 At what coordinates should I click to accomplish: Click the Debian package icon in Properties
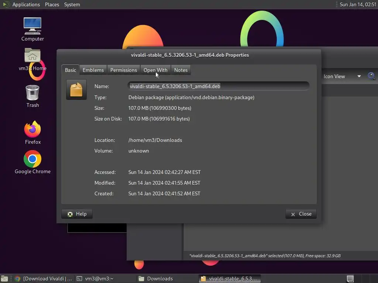click(x=76, y=90)
